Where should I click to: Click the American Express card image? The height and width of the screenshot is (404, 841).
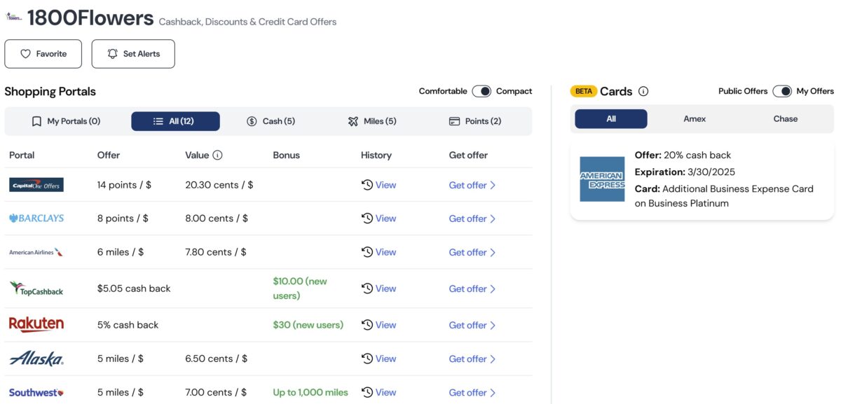point(603,179)
